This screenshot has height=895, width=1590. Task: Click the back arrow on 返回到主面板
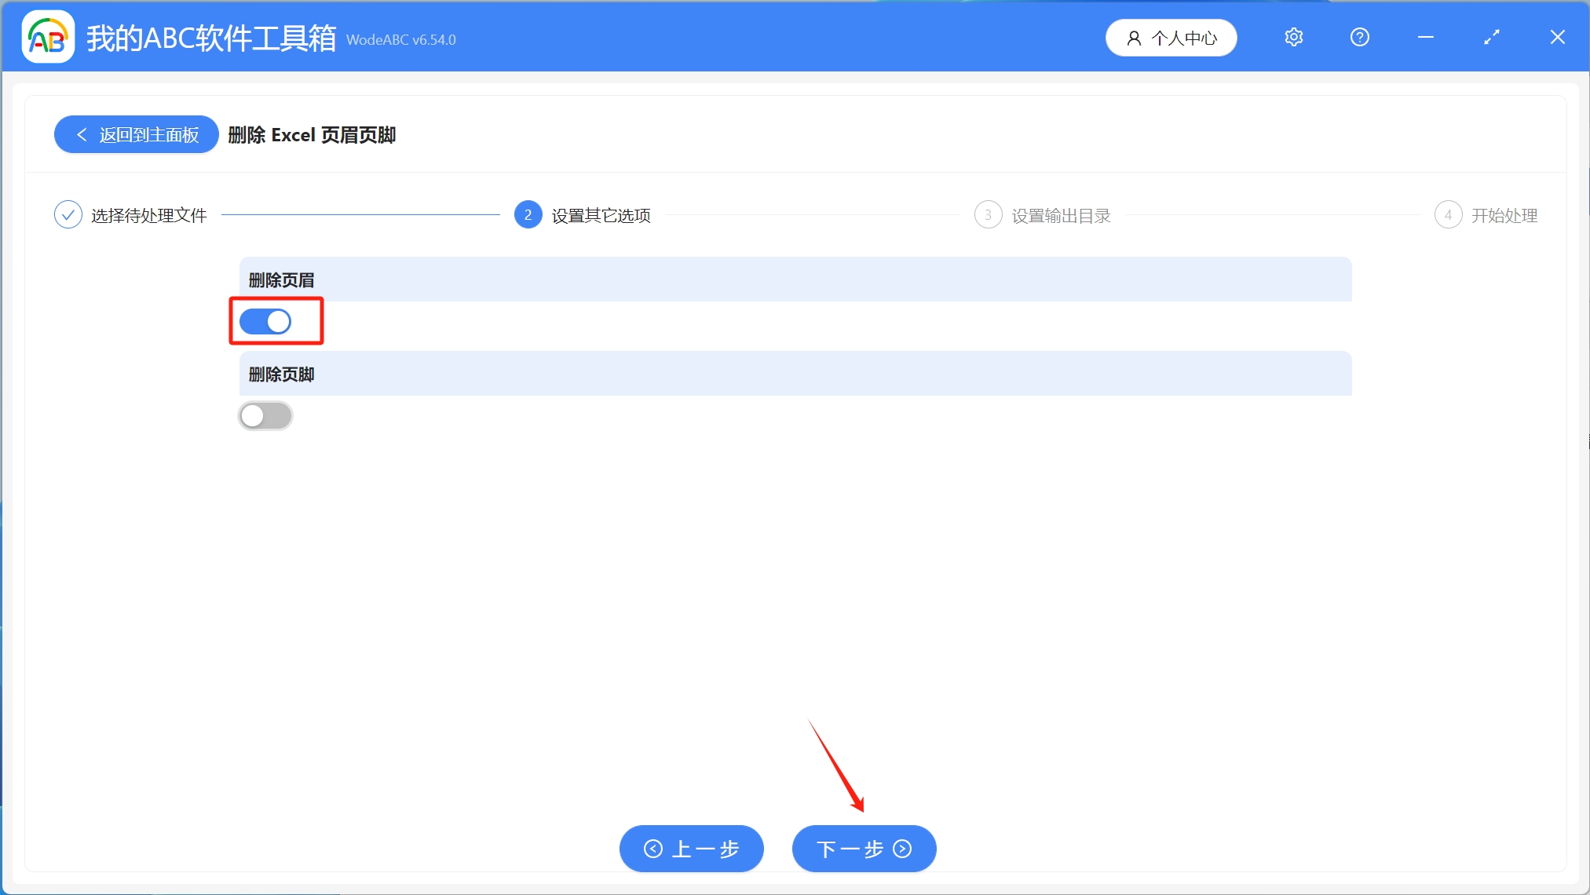coord(82,134)
